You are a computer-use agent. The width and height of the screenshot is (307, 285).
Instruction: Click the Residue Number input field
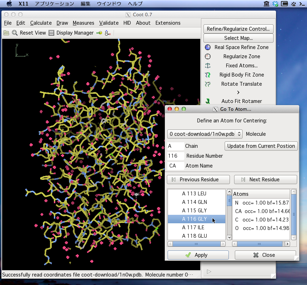click(x=176, y=156)
